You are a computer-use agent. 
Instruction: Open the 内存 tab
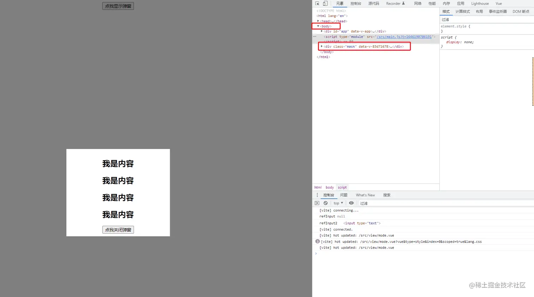(446, 4)
